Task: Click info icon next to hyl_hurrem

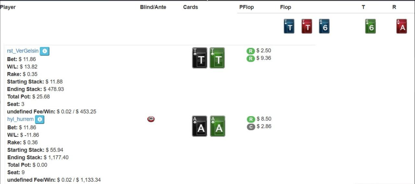Action: pyautogui.click(x=40, y=119)
